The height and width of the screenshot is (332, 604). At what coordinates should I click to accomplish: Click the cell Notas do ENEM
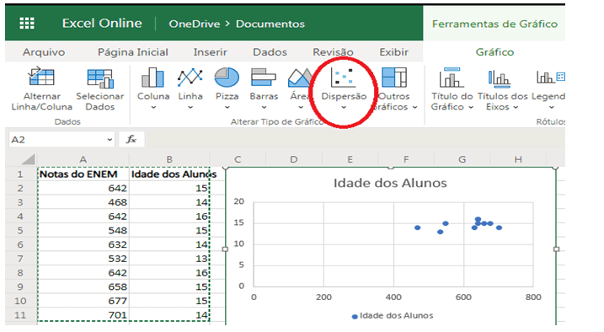[x=83, y=174]
